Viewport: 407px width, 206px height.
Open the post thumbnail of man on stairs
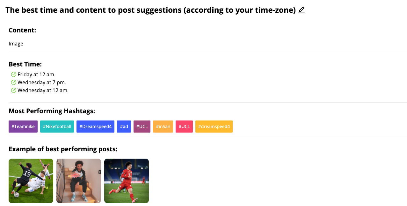79,181
